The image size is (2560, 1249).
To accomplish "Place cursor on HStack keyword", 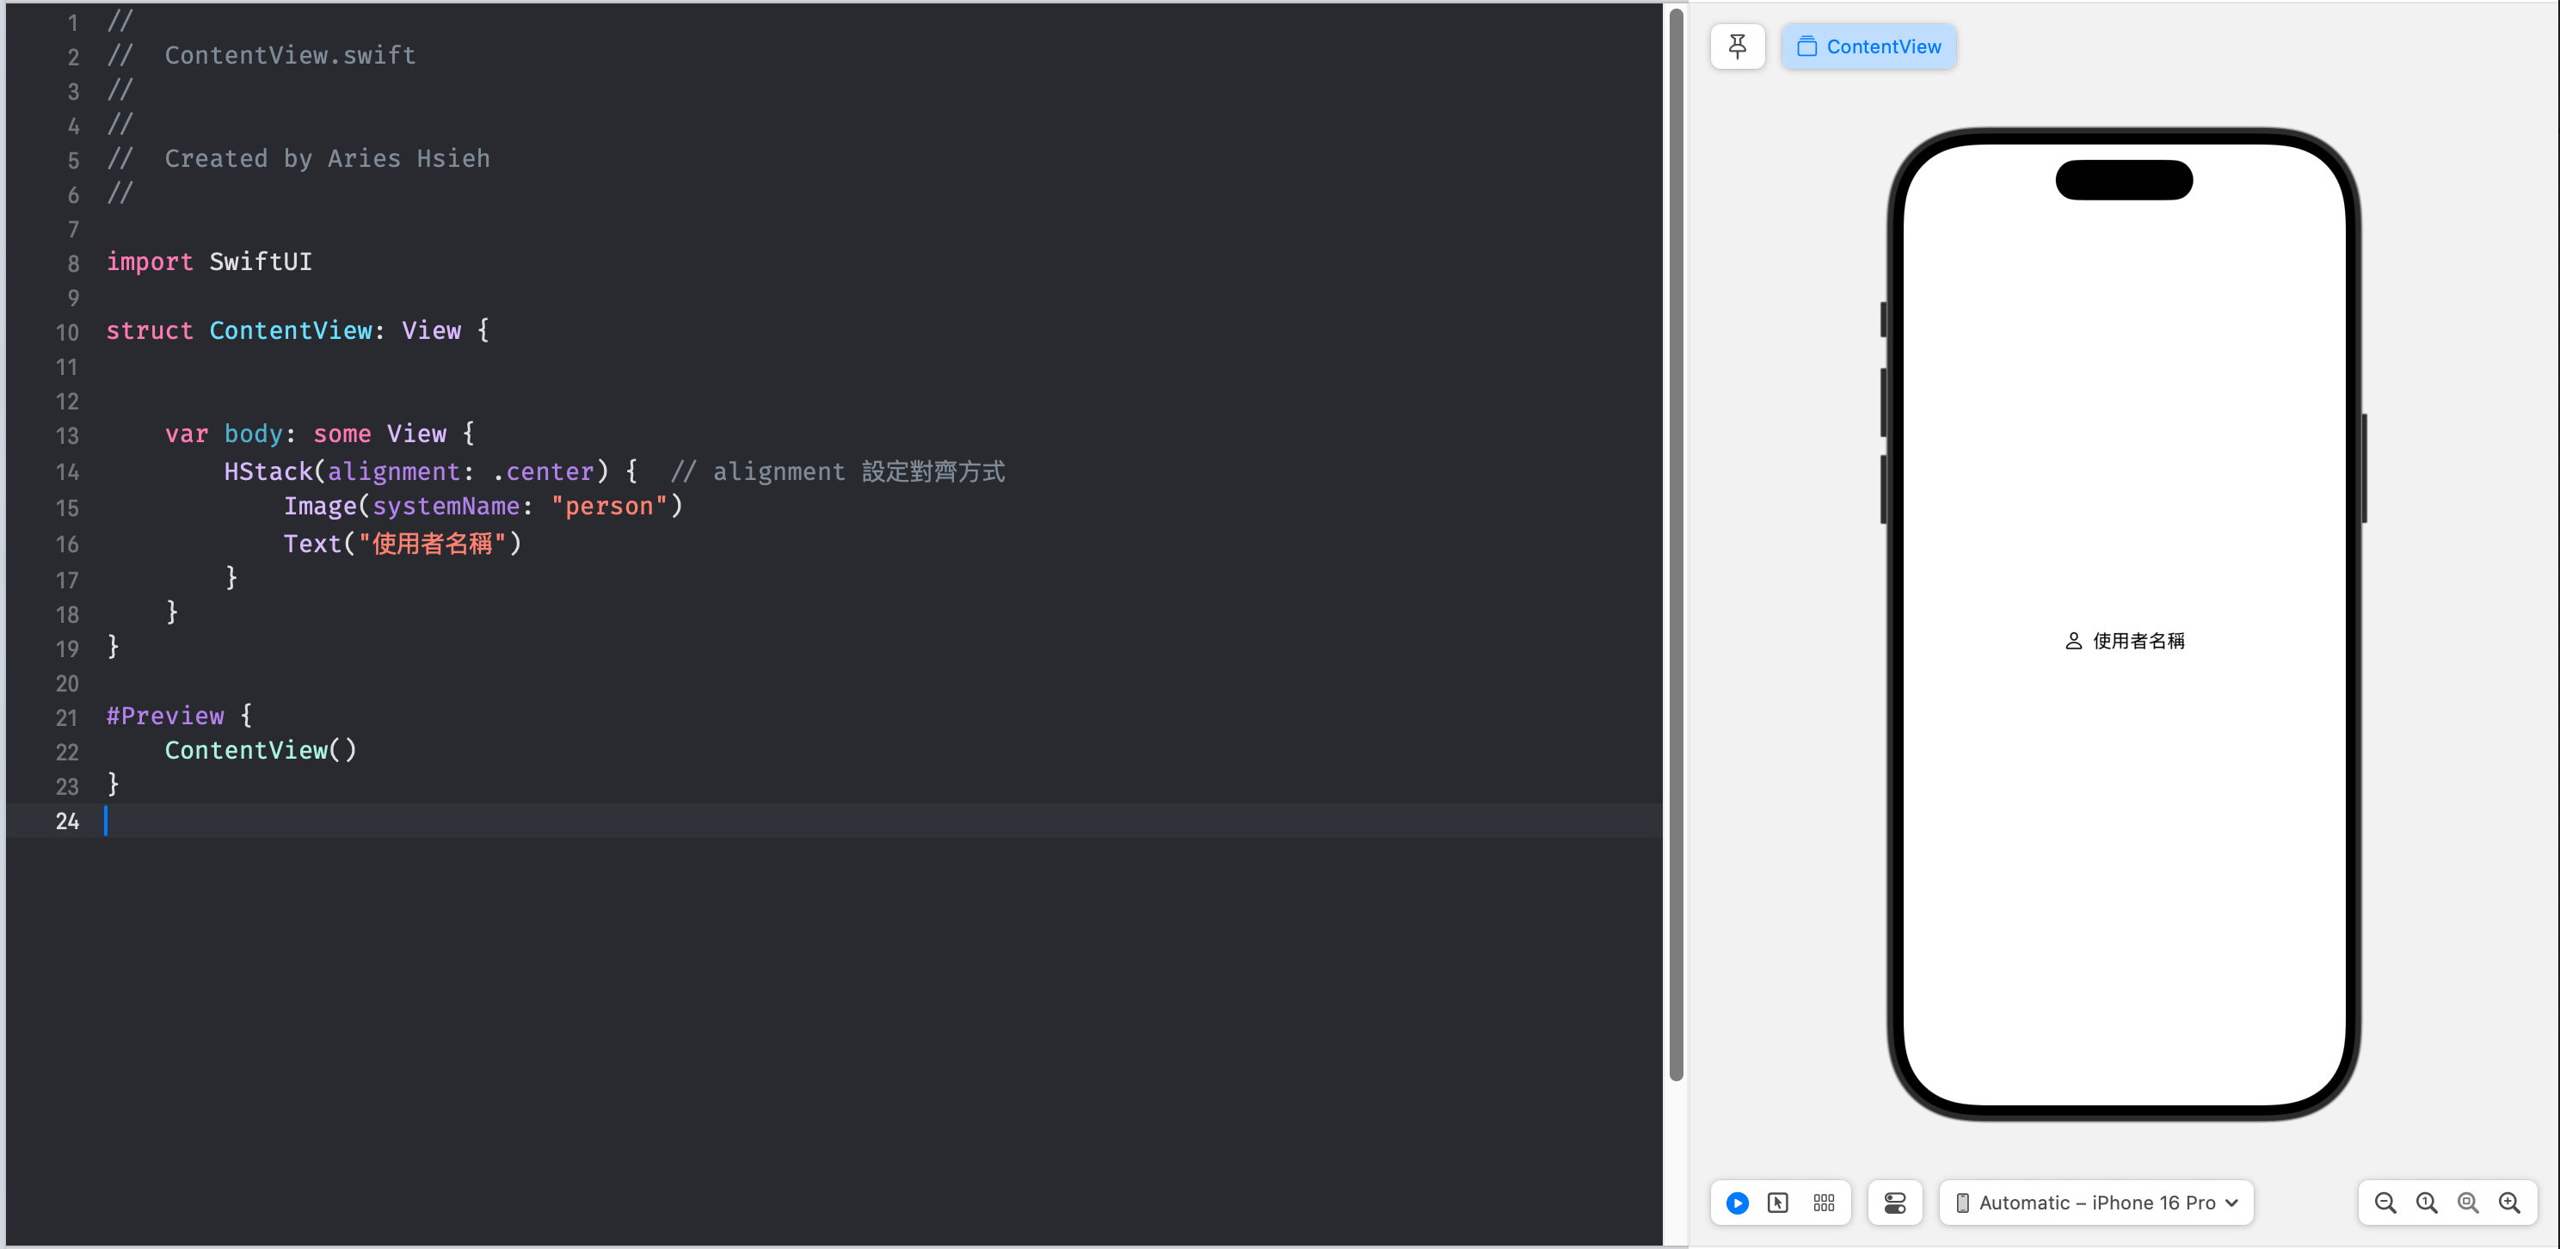I will click(x=268, y=471).
